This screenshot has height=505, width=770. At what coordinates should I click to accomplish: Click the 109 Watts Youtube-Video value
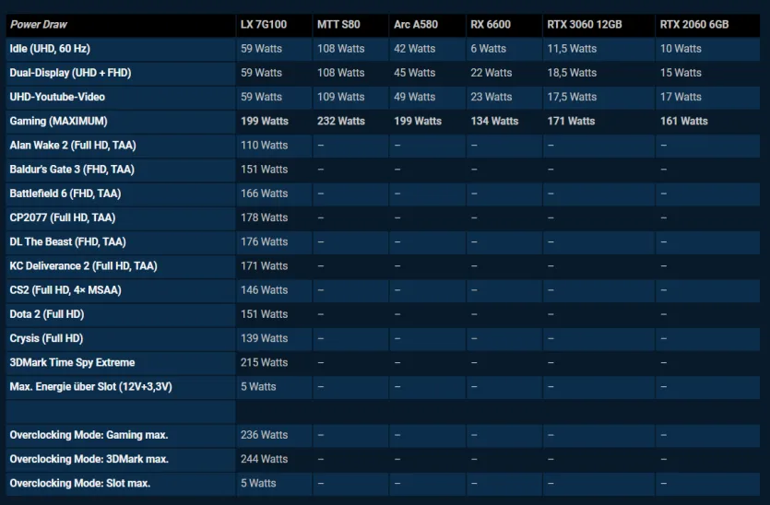(x=341, y=97)
